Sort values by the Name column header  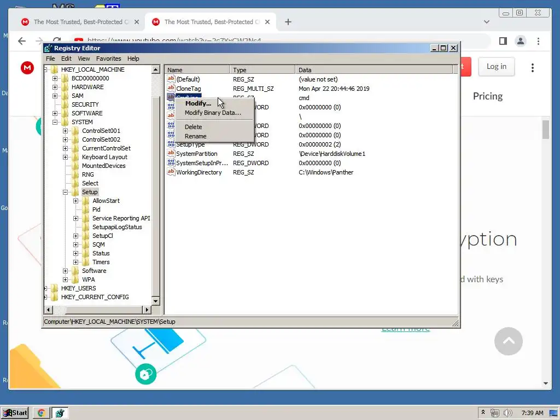point(197,70)
